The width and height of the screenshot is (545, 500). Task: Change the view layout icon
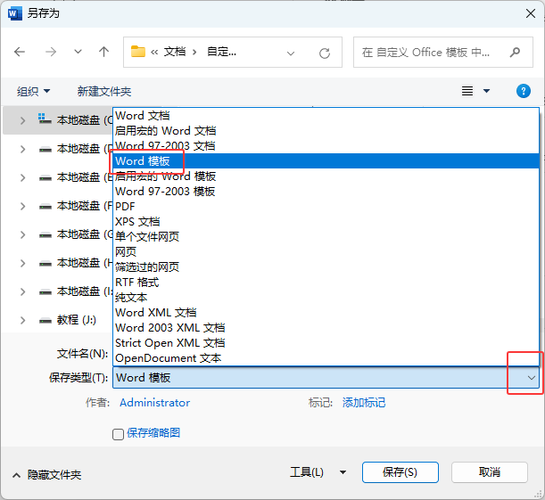[x=467, y=91]
